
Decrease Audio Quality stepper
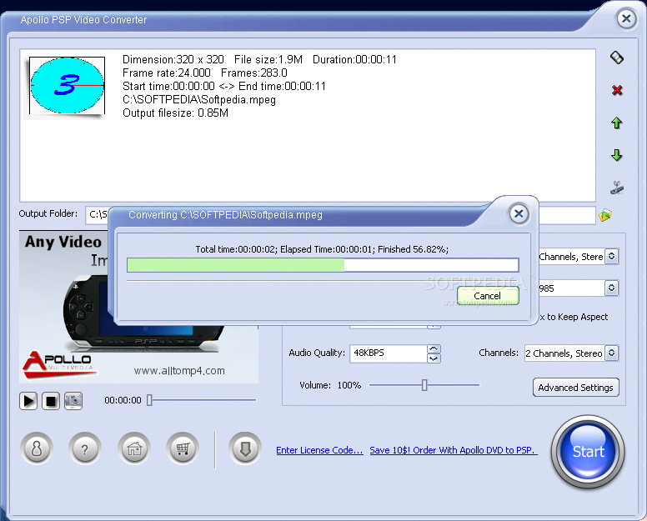pos(434,358)
